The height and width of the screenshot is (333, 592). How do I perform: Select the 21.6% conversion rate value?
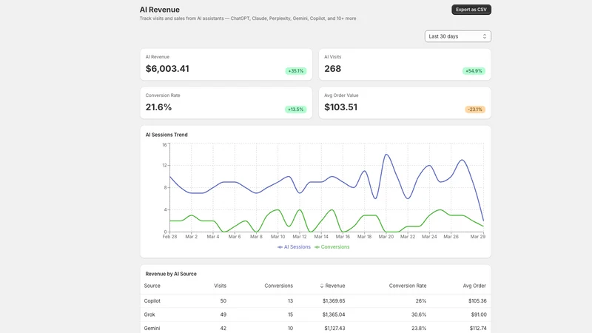(x=158, y=107)
